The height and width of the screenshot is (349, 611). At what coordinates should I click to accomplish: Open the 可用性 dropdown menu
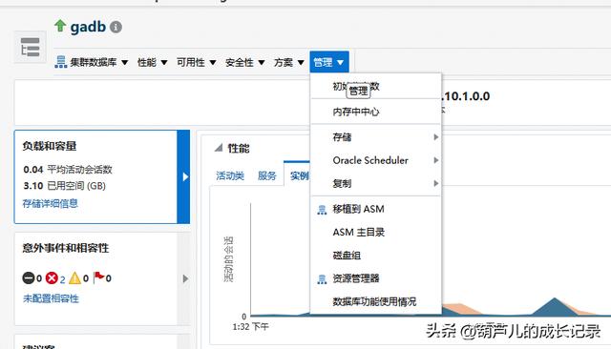coord(196,62)
